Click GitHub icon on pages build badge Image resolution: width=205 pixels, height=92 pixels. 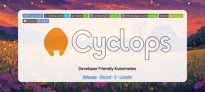pyautogui.click(x=123, y=16)
